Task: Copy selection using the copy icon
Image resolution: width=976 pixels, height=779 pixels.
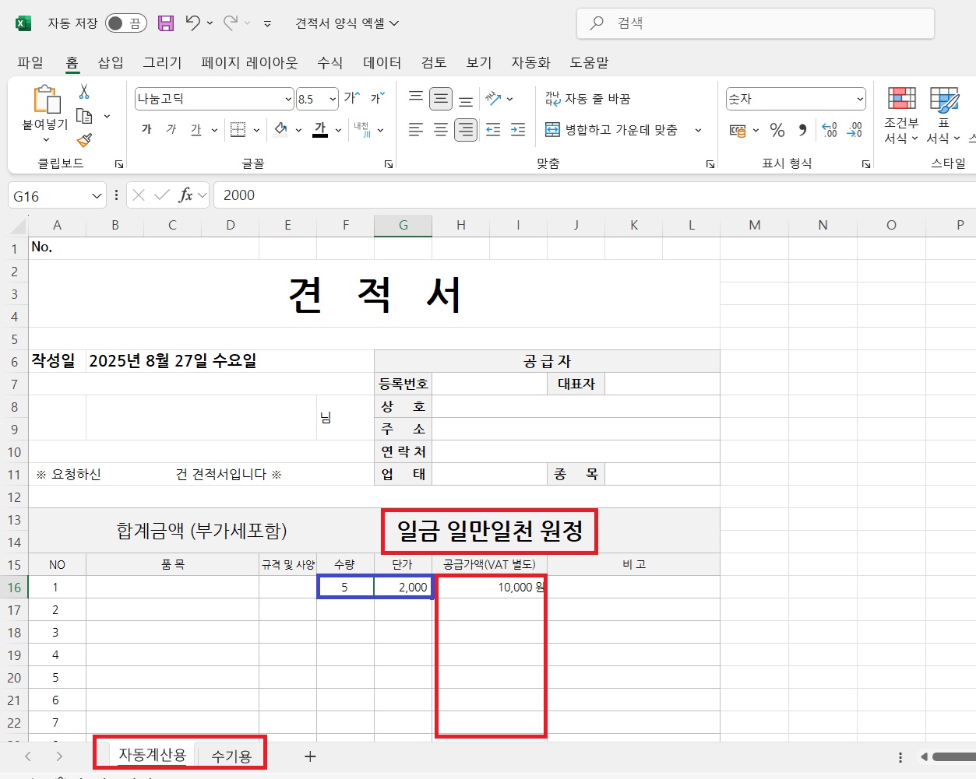Action: pos(84,116)
